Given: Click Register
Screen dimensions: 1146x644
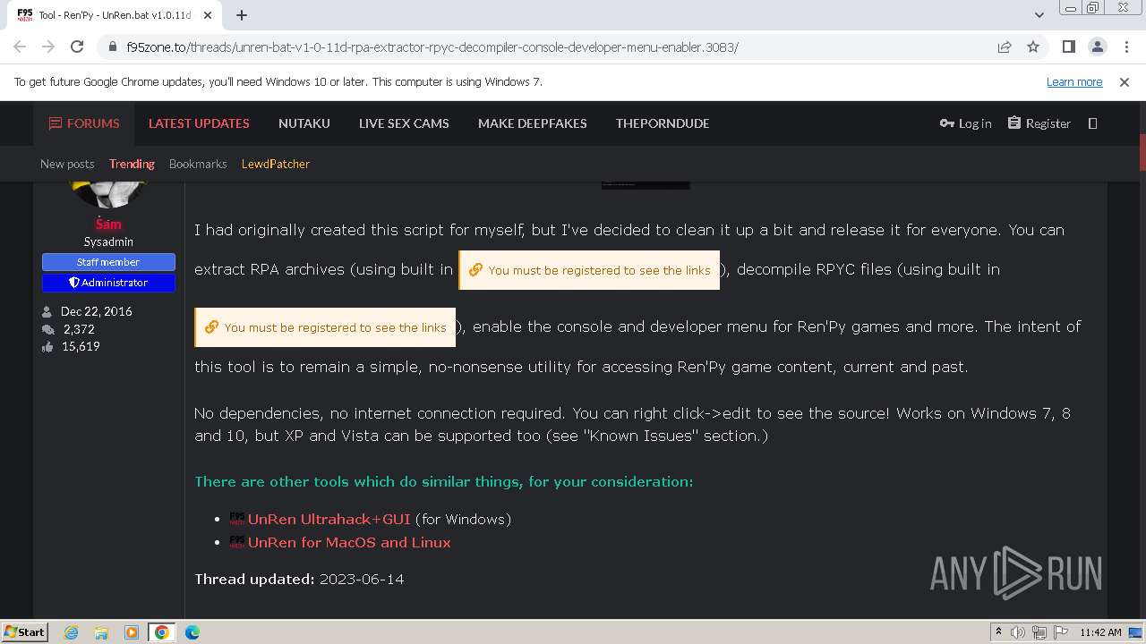Looking at the screenshot, I should pos(1039,123).
